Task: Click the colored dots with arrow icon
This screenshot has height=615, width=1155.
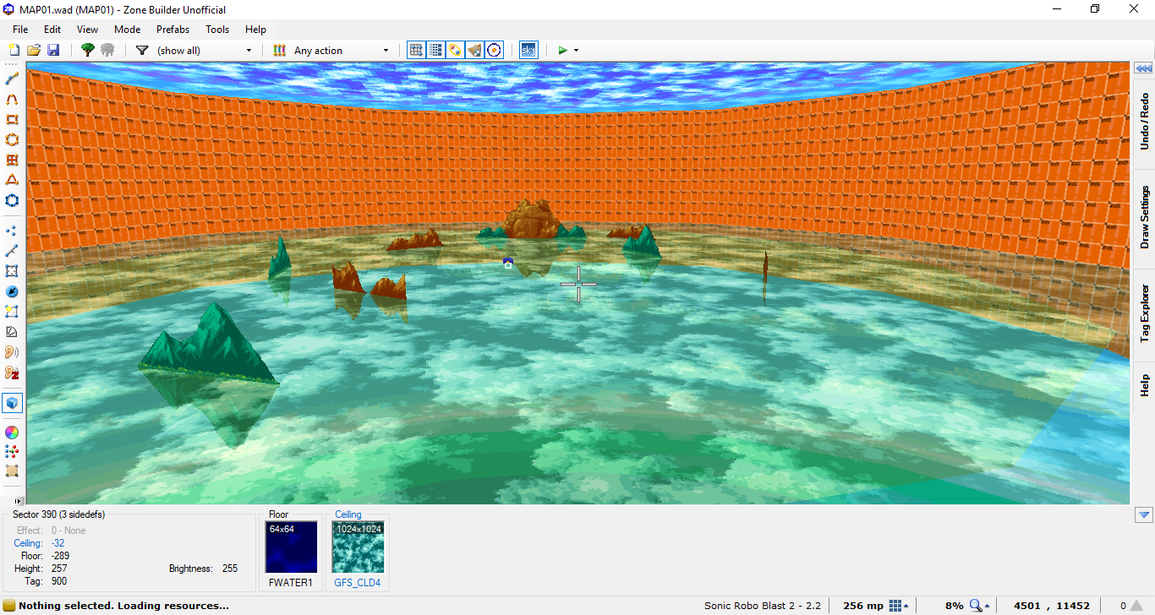Action: (x=12, y=452)
